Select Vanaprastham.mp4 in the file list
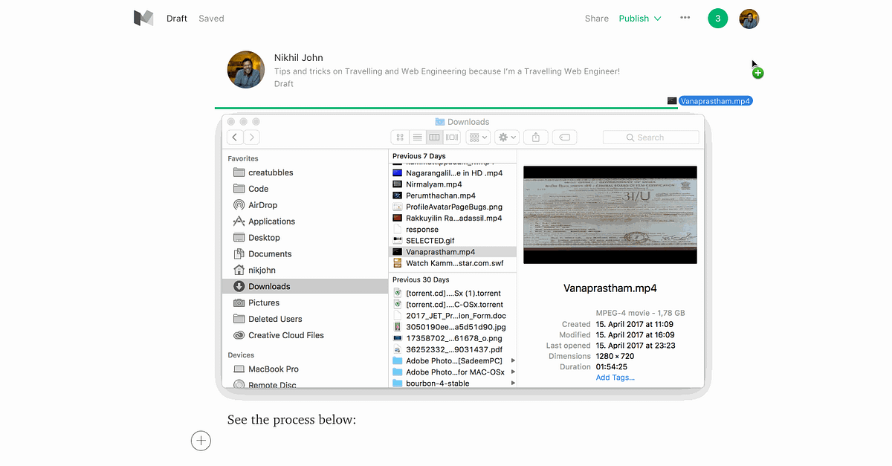Screen dimensions: 892x466 pyautogui.click(x=440, y=251)
